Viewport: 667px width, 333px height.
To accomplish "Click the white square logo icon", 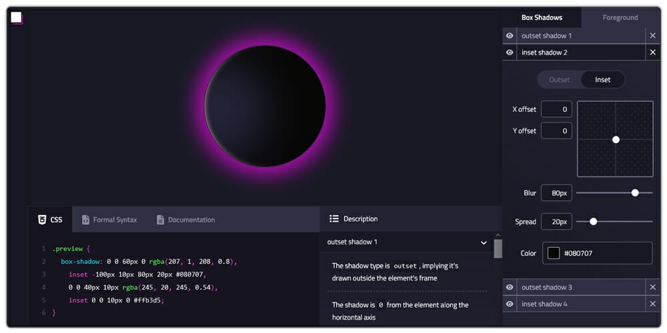I will [17, 18].
